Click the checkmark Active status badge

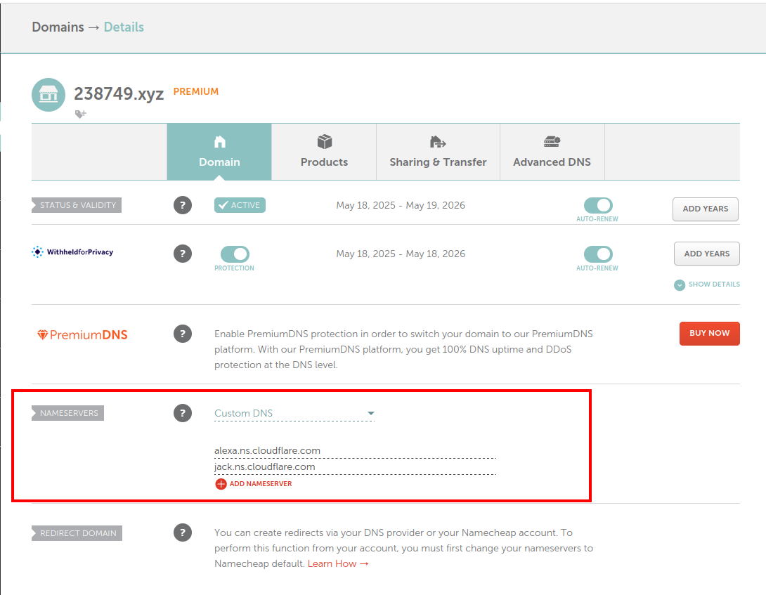240,205
